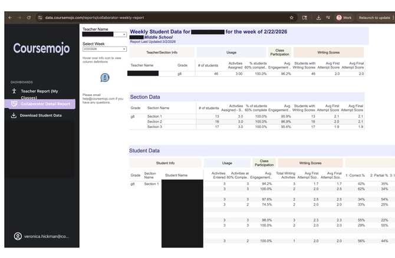Click the address bar URL

94,18
